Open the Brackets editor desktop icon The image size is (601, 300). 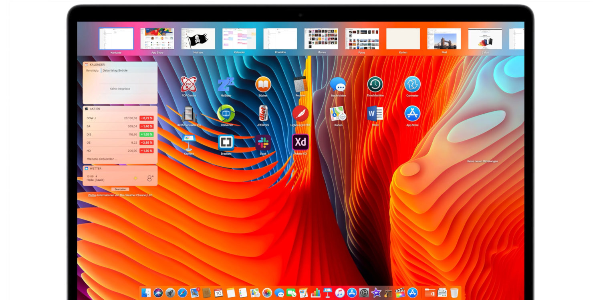226,143
